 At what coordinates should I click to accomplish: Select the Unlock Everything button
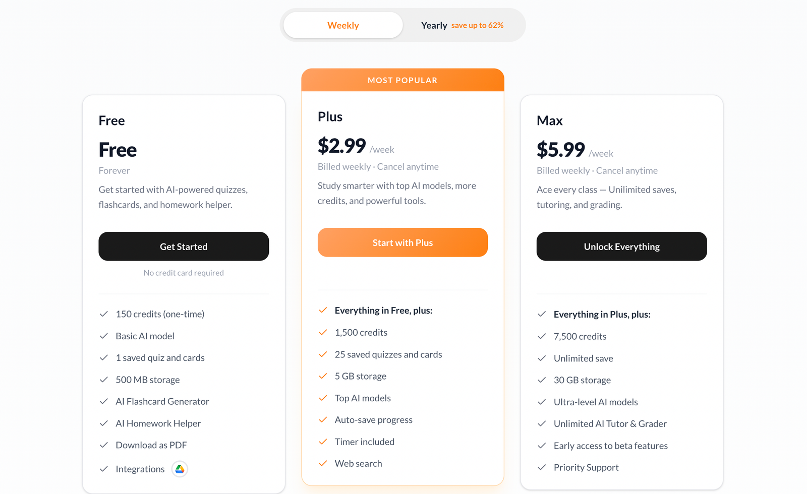621,246
